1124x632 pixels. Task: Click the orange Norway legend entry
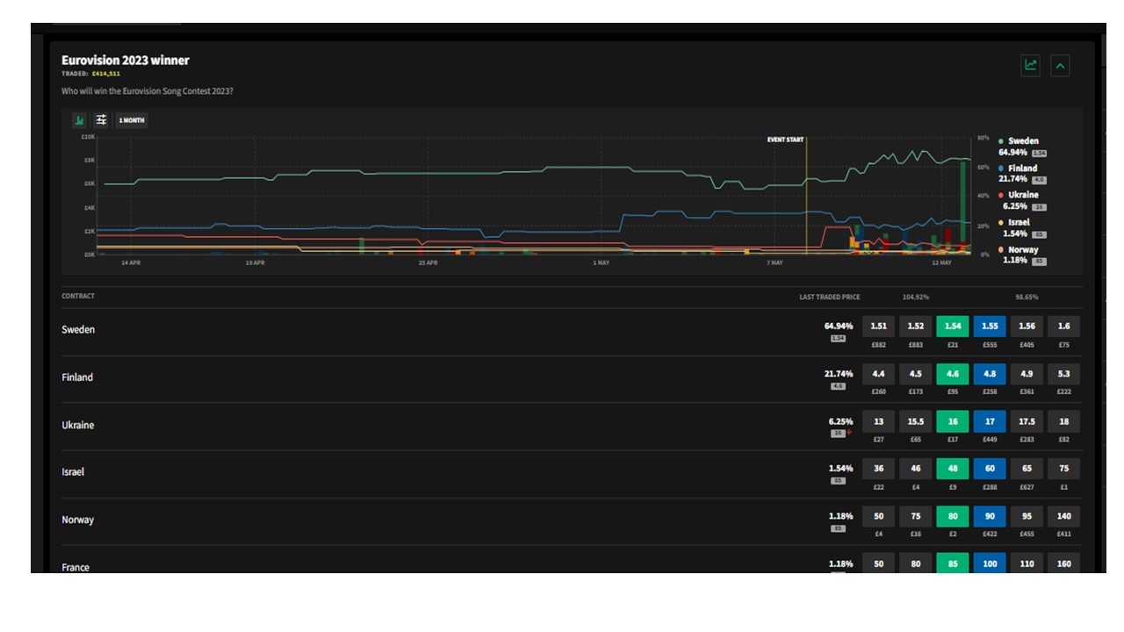pyautogui.click(x=1022, y=250)
